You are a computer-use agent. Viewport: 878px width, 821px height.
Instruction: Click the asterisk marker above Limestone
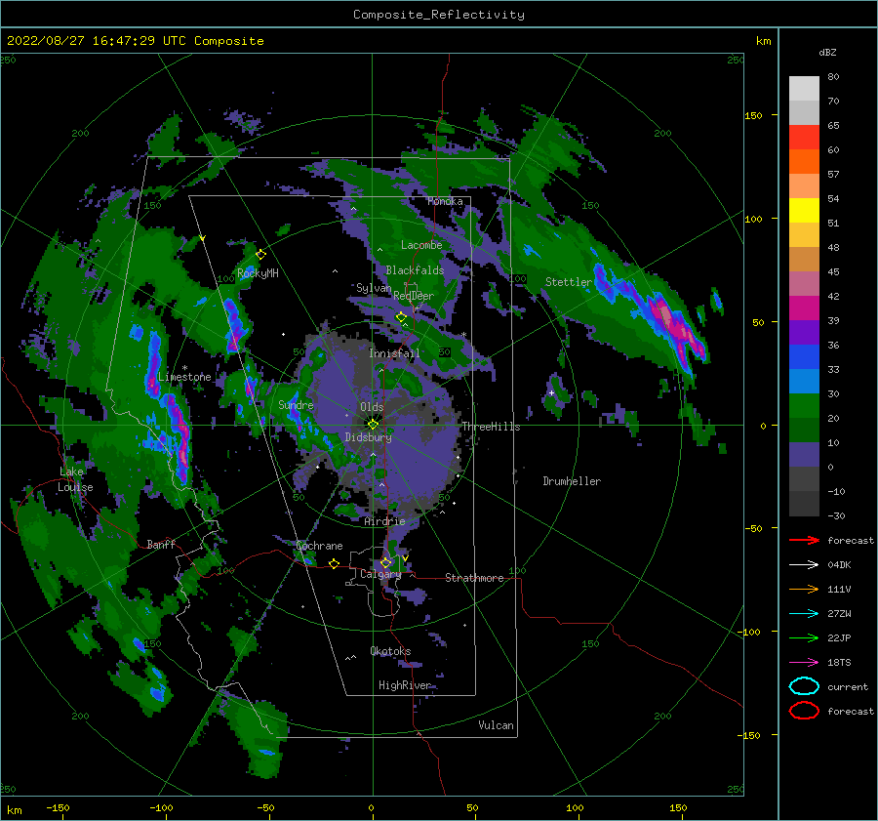click(184, 368)
